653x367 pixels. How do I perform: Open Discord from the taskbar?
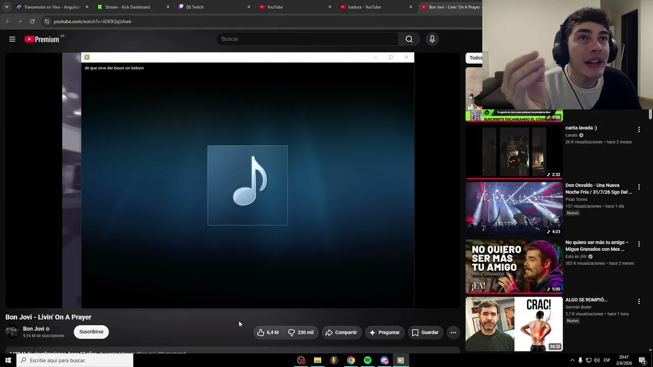tap(384, 360)
